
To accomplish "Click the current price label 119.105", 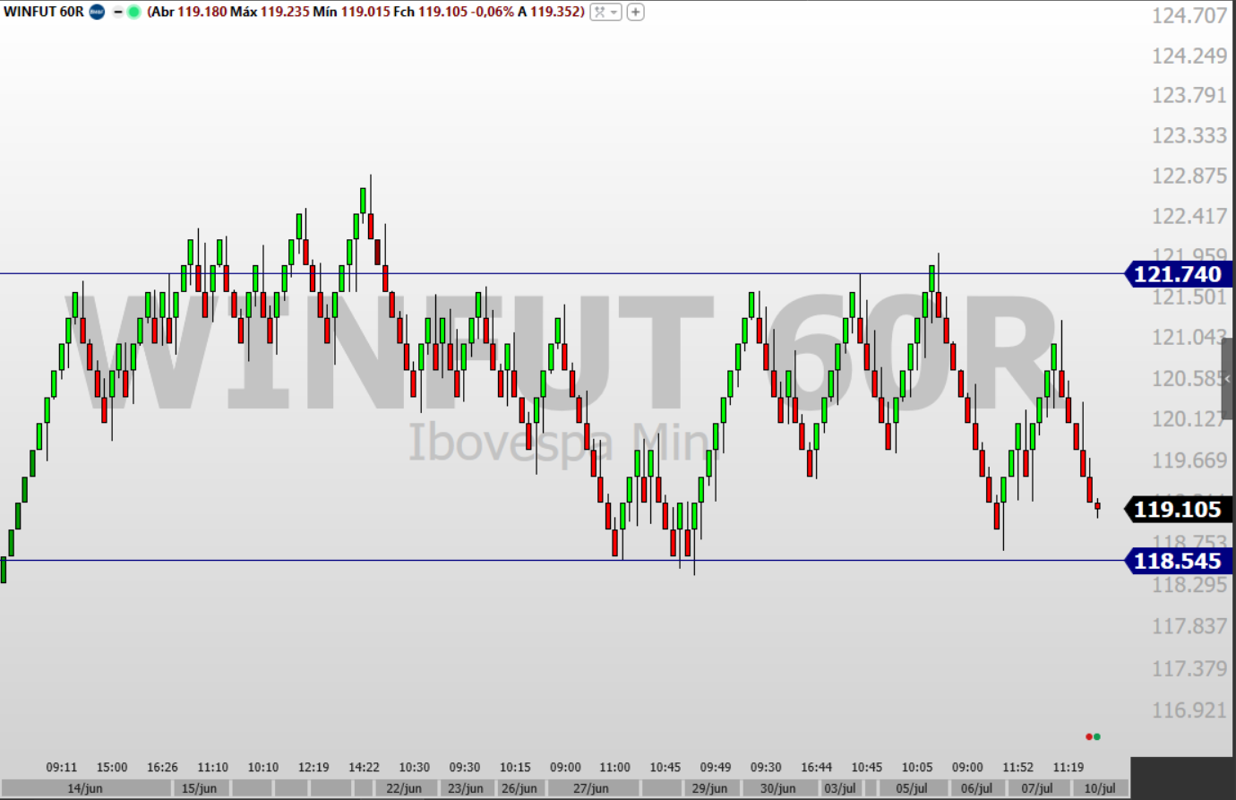I will 1179,509.
